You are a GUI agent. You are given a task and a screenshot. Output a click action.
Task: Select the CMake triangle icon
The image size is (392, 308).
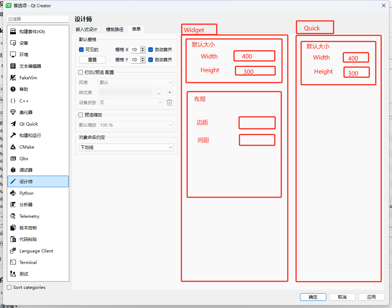pyautogui.click(x=13, y=147)
